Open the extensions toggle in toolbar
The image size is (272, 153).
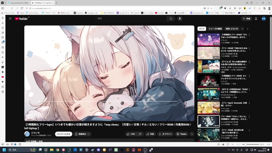click(x=264, y=8)
